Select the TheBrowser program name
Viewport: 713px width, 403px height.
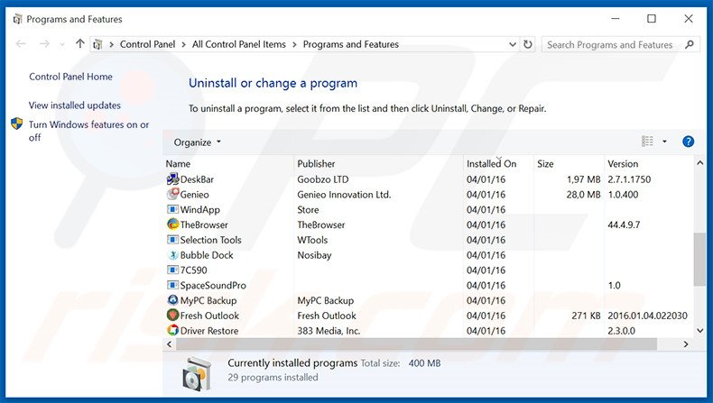point(204,224)
